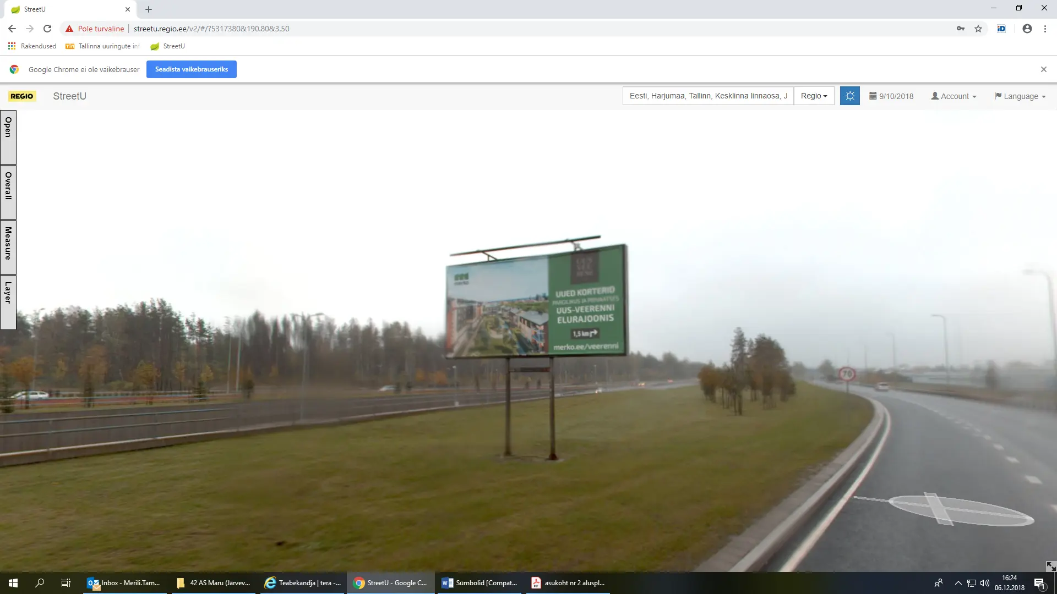Viewport: 1057px width, 594px height.
Task: Open the password key icon in address bar
Action: pos(961,29)
